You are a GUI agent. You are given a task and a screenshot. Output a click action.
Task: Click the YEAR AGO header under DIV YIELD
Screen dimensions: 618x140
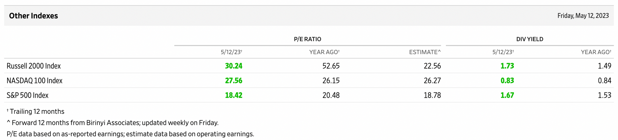click(596, 52)
